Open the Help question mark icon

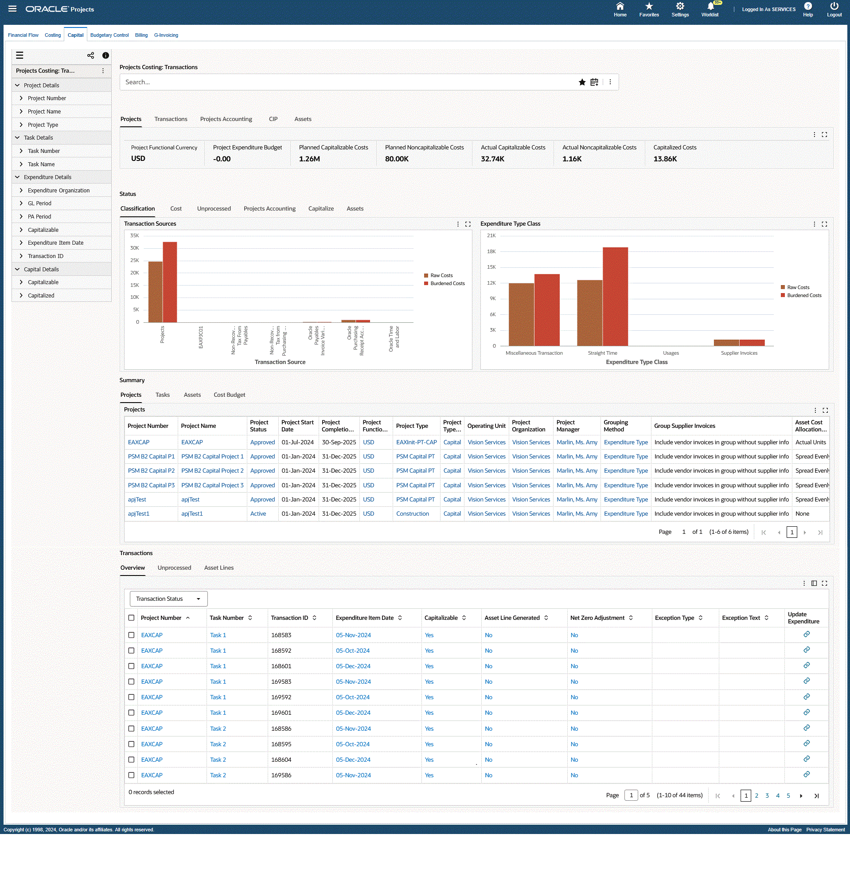tap(807, 6)
